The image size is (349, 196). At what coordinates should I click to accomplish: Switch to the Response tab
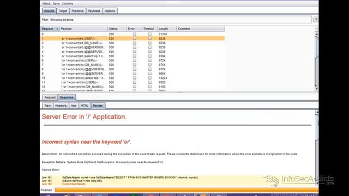point(67,97)
